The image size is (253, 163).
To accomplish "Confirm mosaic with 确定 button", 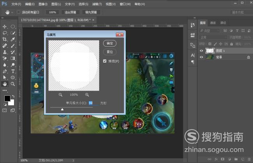I will point(110,43).
